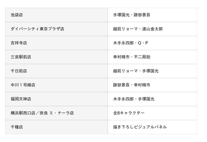Click the 福岡天神店 store cell
This screenshot has width=207, height=142.
coord(21,99)
